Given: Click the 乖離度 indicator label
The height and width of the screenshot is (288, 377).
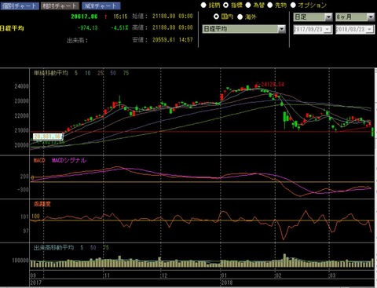Looking at the screenshot, I should (x=42, y=204).
